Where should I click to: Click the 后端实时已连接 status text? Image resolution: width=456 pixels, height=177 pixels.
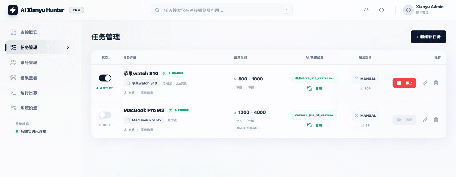(x=33, y=131)
